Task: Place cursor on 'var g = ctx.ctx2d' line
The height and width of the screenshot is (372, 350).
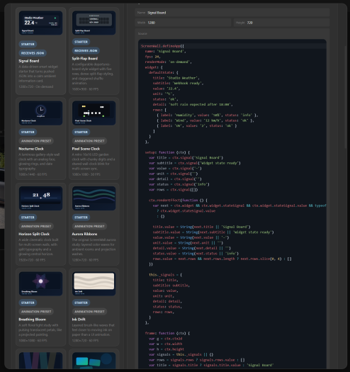Action: (165, 339)
